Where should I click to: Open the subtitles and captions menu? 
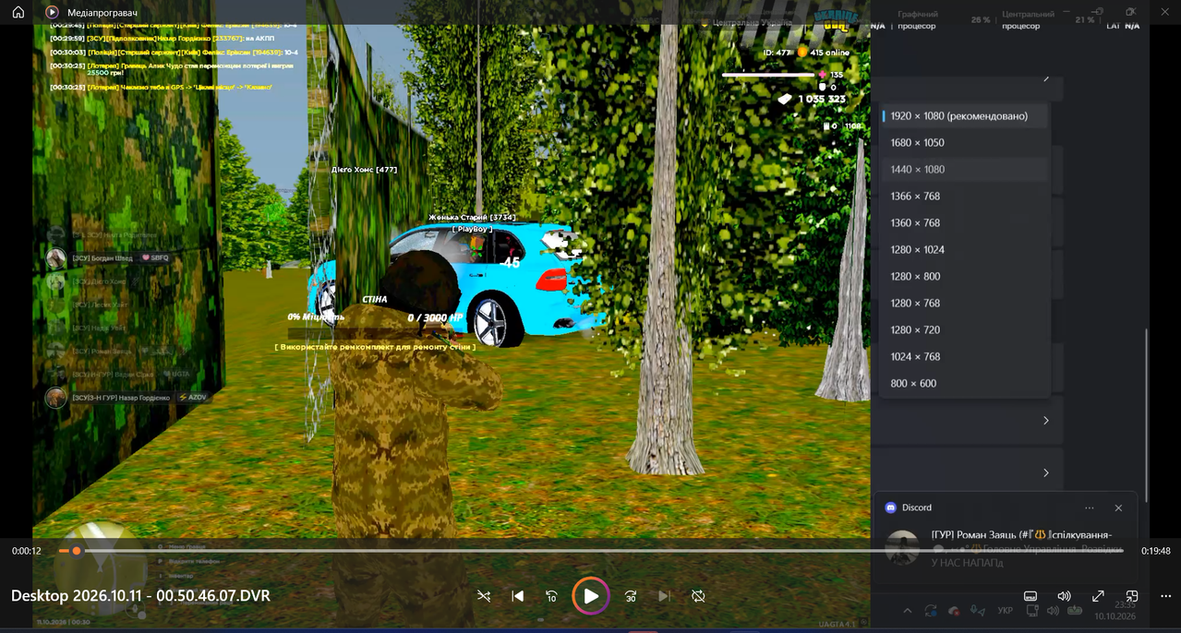[1030, 596]
